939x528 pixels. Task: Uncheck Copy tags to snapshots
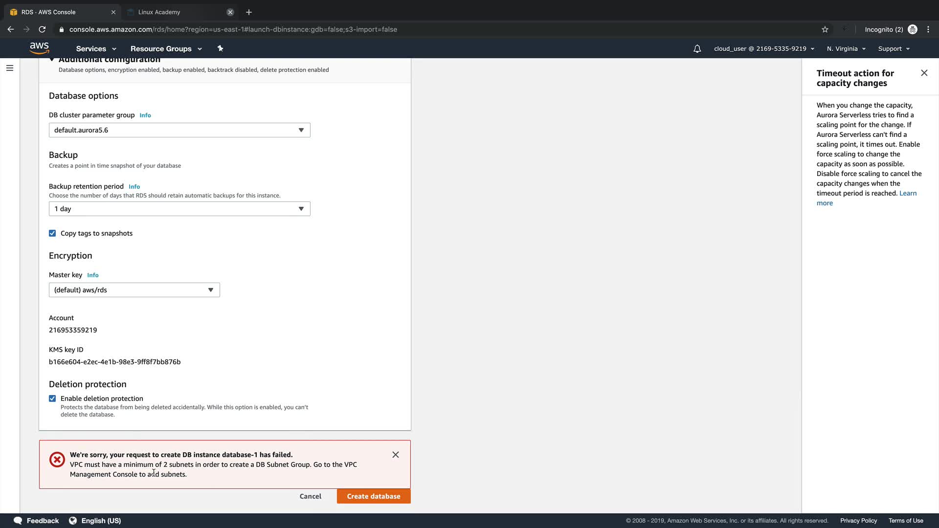(52, 233)
